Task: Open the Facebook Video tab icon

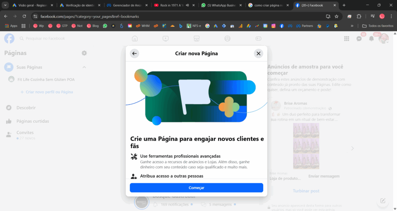Action: [x=166, y=38]
